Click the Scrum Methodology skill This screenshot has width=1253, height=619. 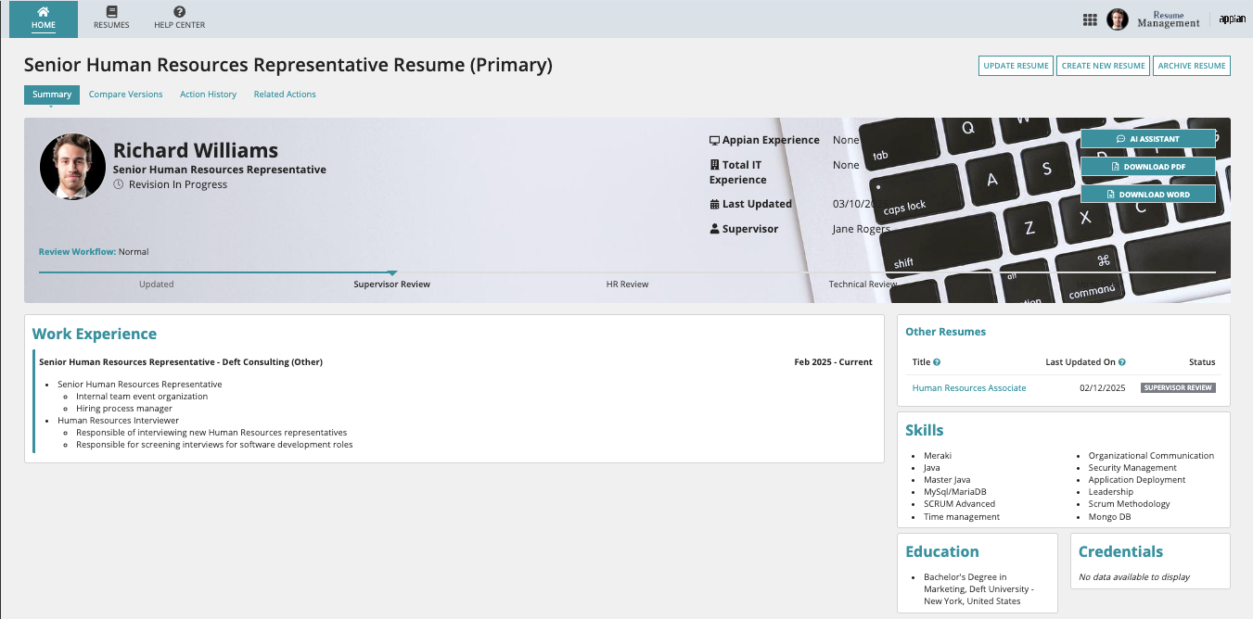1130,504
